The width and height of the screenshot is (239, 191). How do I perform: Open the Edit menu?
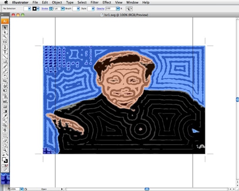(x=45, y=2)
